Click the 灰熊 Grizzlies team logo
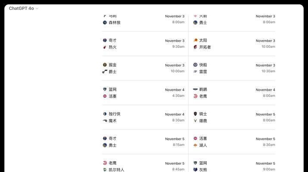The height and width of the screenshot is (172, 308). pos(195,170)
